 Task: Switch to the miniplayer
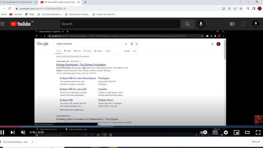[x=237, y=132]
